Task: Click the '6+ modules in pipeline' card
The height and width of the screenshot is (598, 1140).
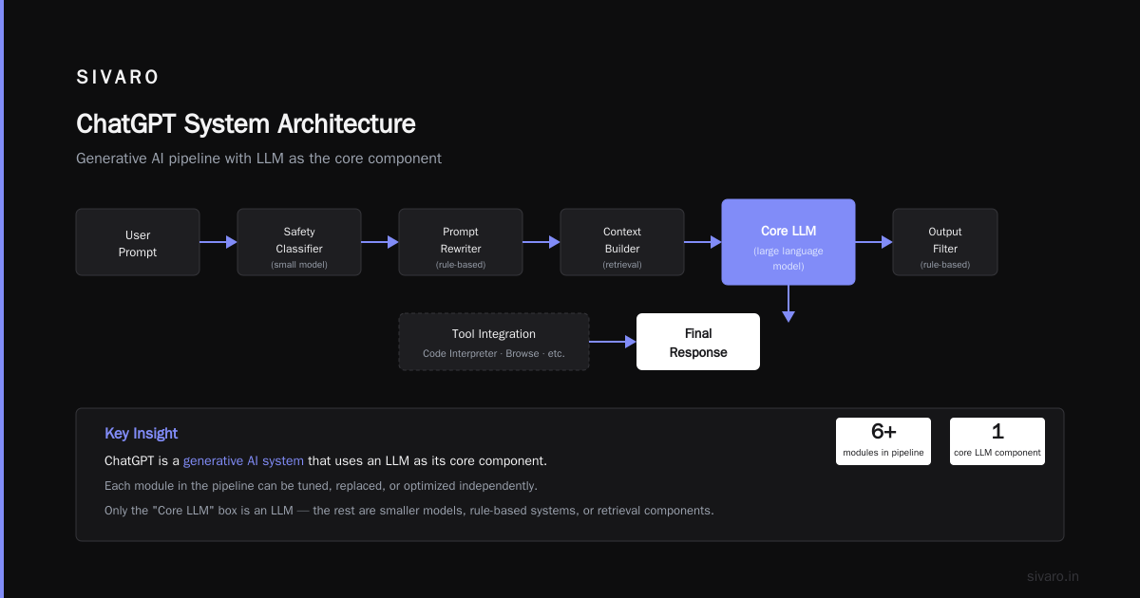Action: pos(883,441)
